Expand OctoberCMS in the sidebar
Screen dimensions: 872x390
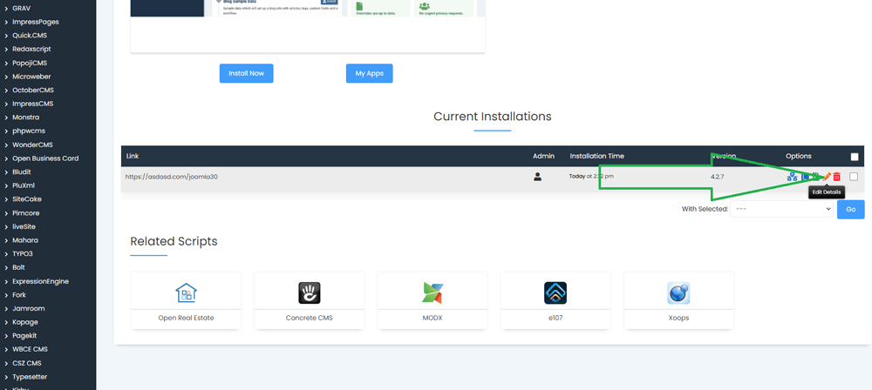33,90
